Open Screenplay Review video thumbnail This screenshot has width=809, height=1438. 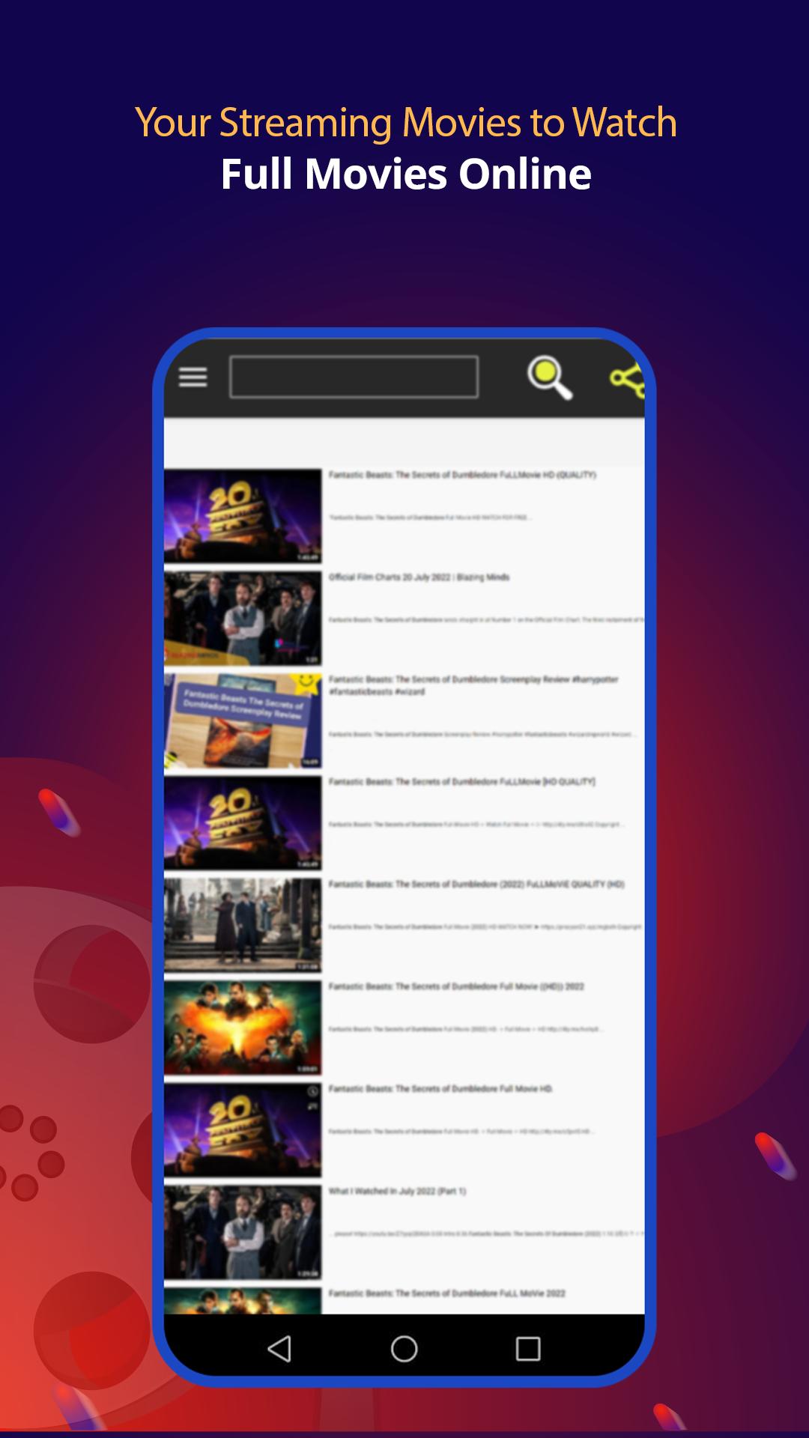[243, 720]
